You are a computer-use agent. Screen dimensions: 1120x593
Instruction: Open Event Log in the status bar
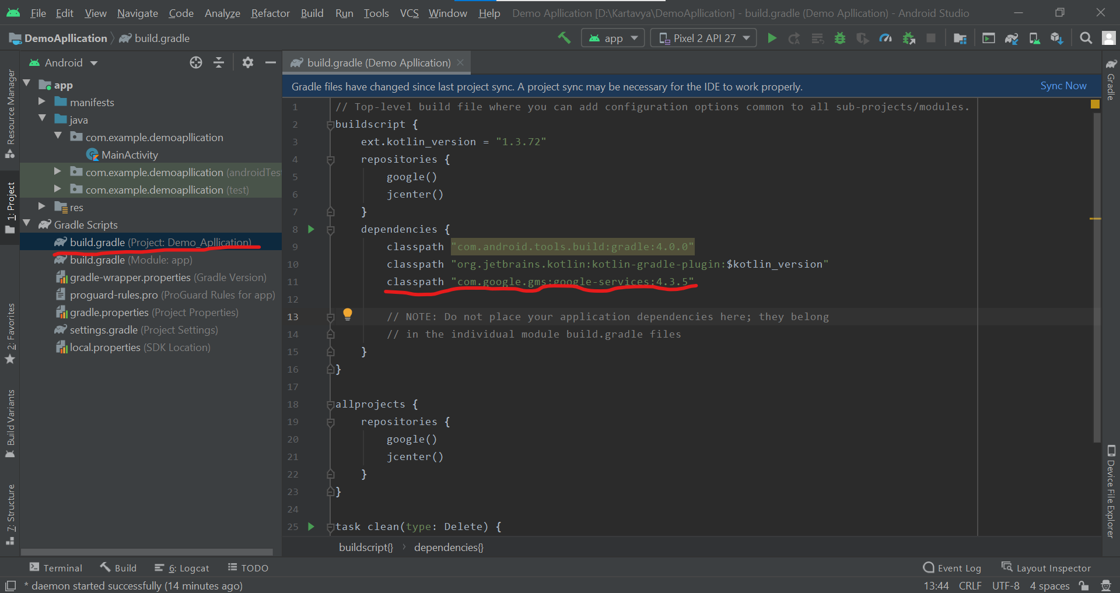pos(953,568)
